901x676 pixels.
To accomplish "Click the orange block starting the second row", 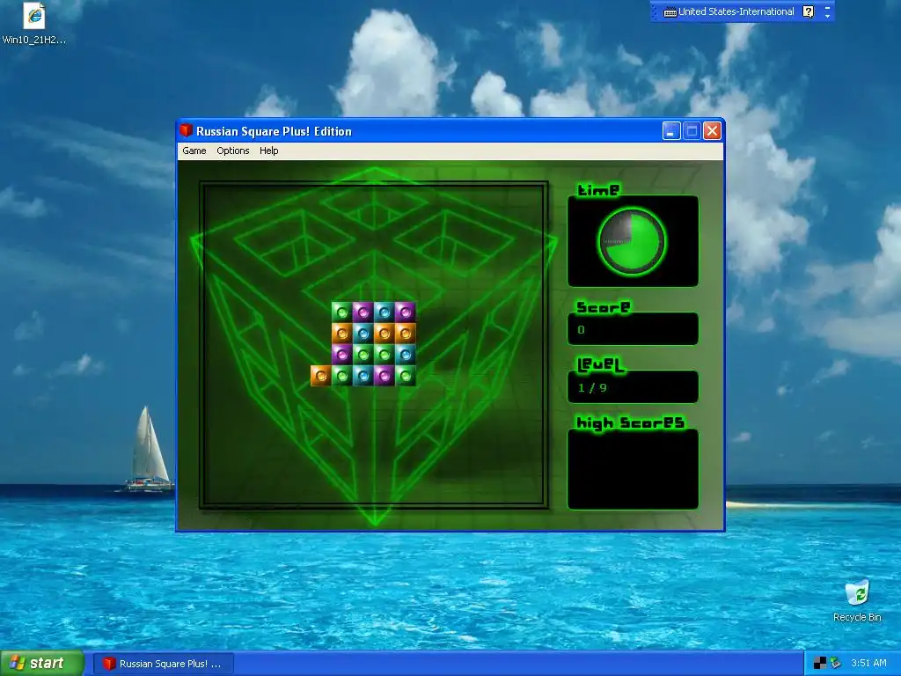I will point(342,334).
